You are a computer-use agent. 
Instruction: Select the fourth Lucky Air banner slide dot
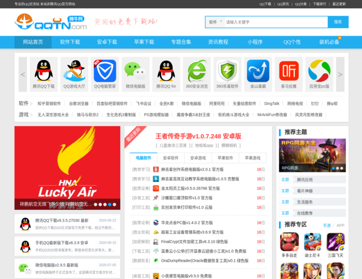(110, 205)
